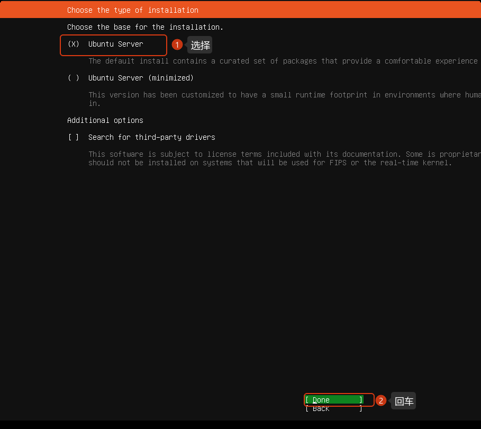Confirm with the Done button
The image size is (481, 429).
pyautogui.click(x=334, y=400)
